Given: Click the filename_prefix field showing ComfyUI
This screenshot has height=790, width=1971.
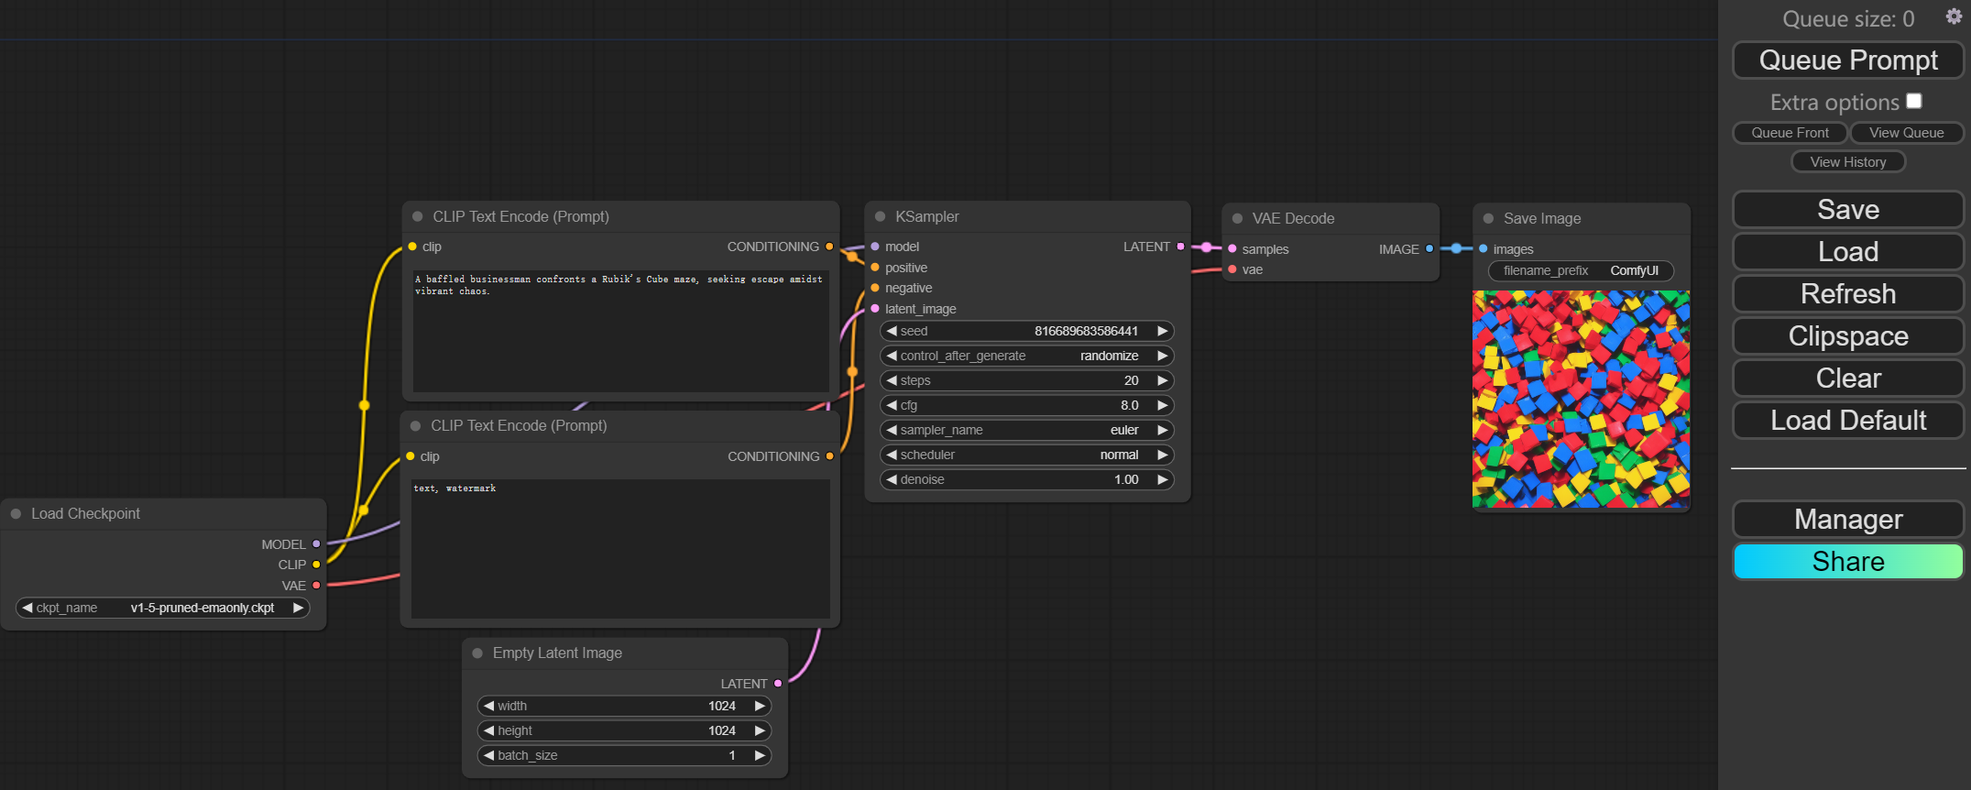Looking at the screenshot, I should 1581,270.
